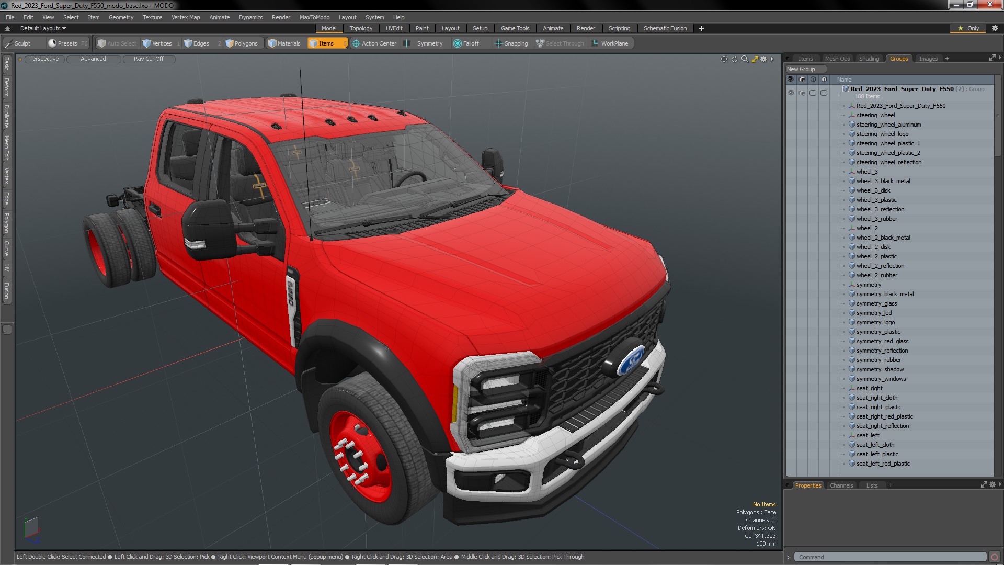Open Presets browser
This screenshot has height=565, width=1004.
tap(67, 43)
